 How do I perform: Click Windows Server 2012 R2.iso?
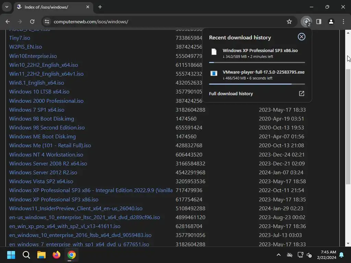tap(43, 173)
